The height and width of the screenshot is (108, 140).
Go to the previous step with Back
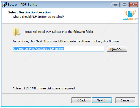coord(81,100)
